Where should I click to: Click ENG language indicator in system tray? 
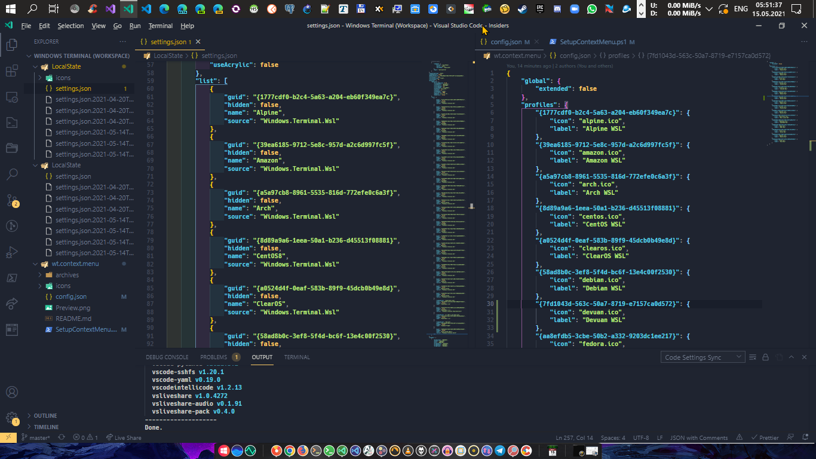coord(741,9)
